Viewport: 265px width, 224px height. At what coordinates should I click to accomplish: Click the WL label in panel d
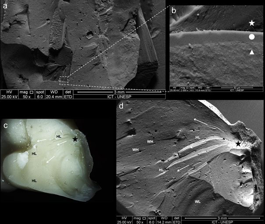pyautogui.click(x=198, y=202)
